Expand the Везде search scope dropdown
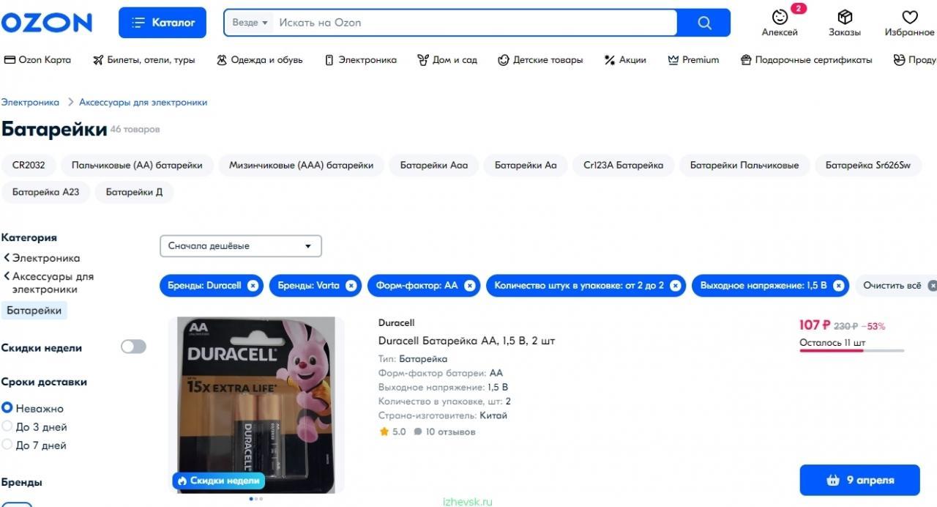Image resolution: width=937 pixels, height=507 pixels. [x=250, y=23]
